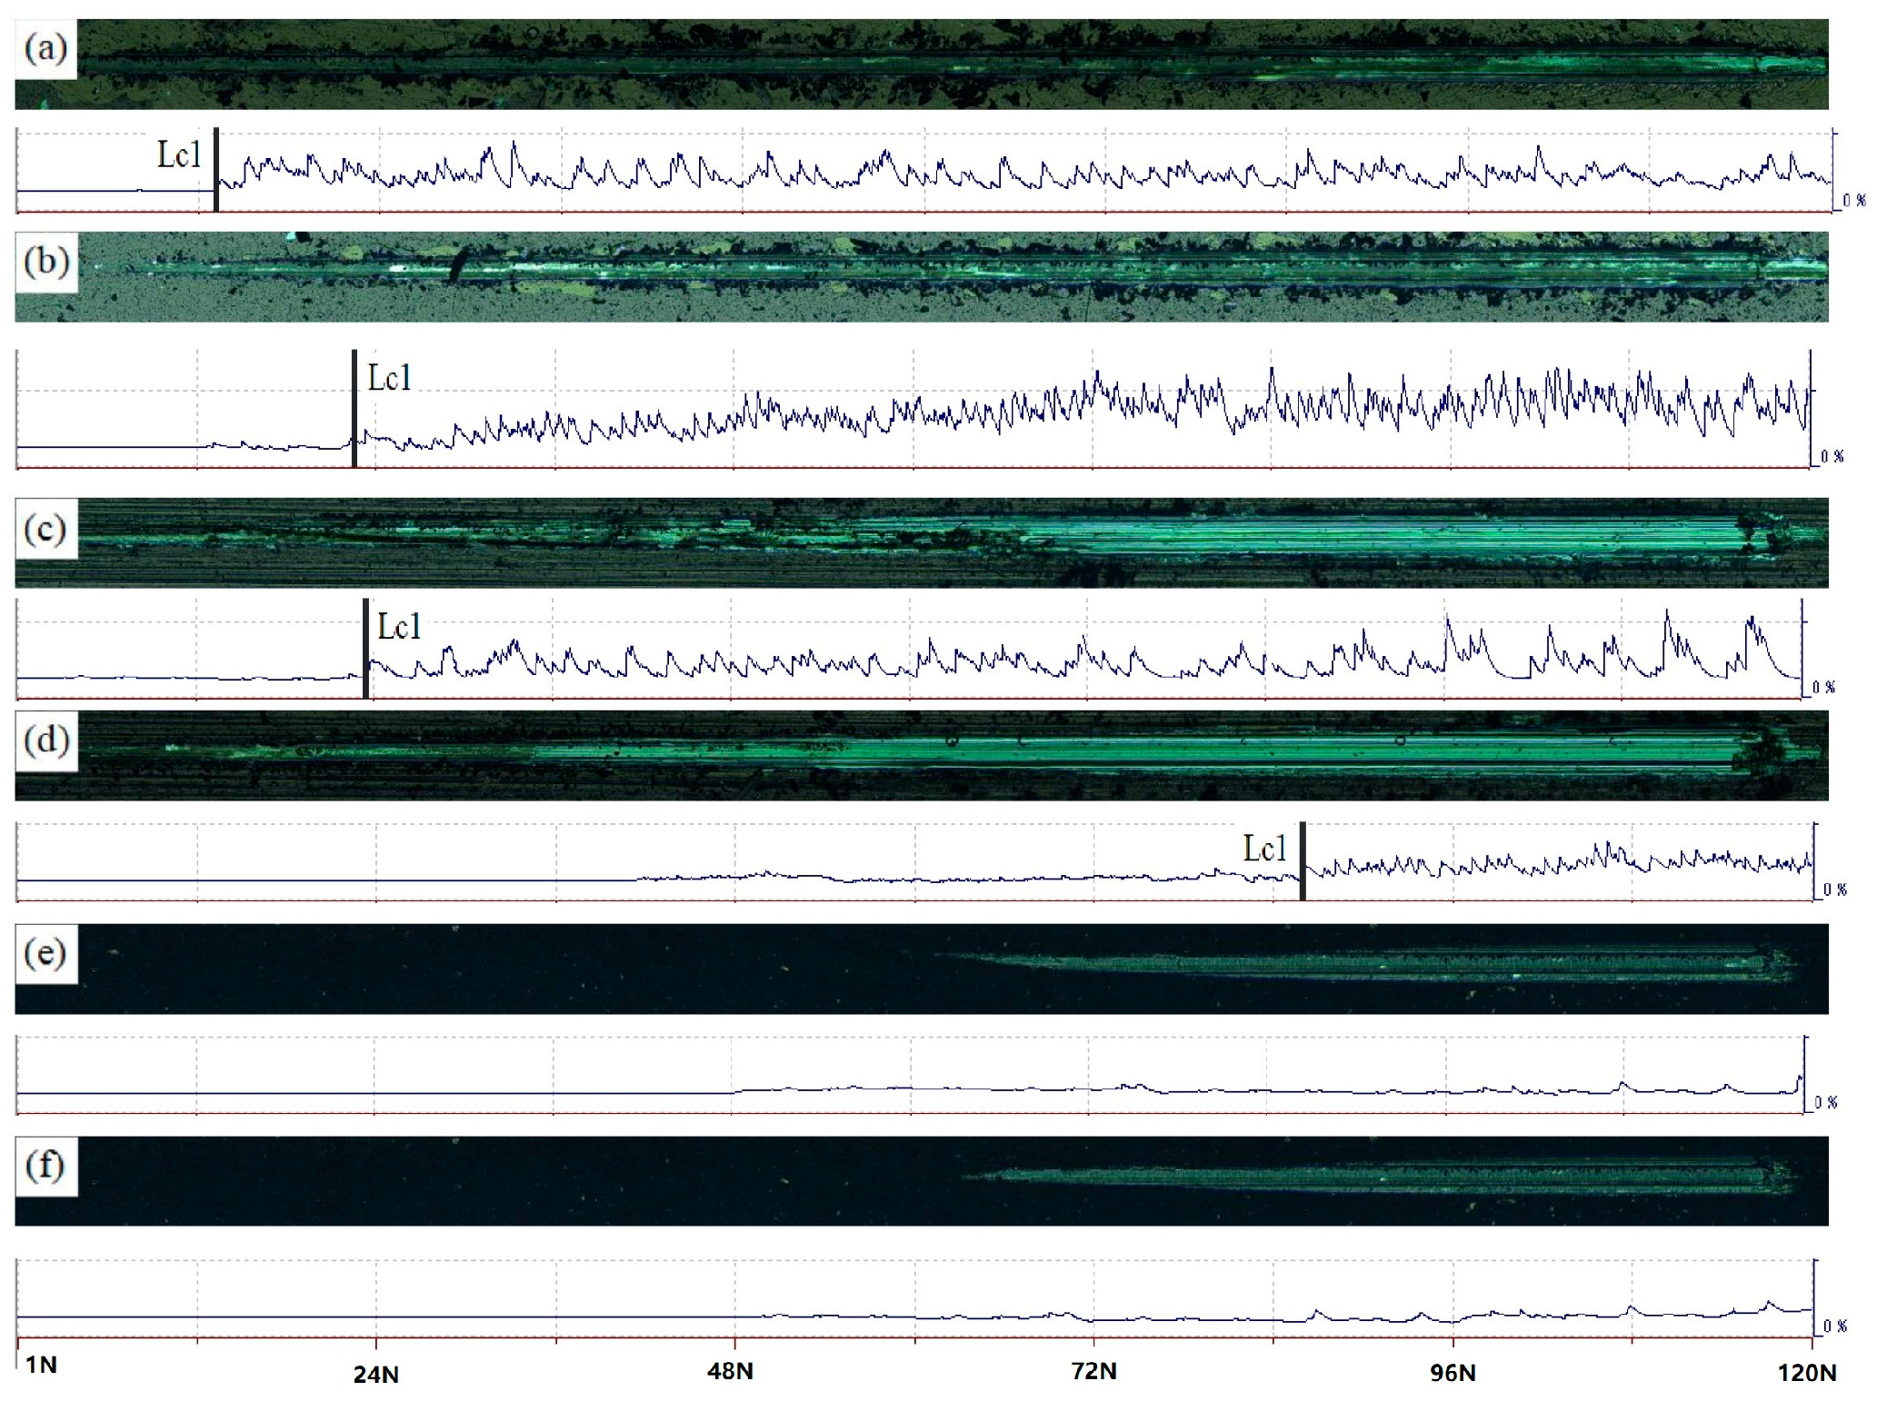This screenshot has width=1877, height=1411.
Task: Click the (c) panel label
Action: pyautogui.click(x=45, y=529)
